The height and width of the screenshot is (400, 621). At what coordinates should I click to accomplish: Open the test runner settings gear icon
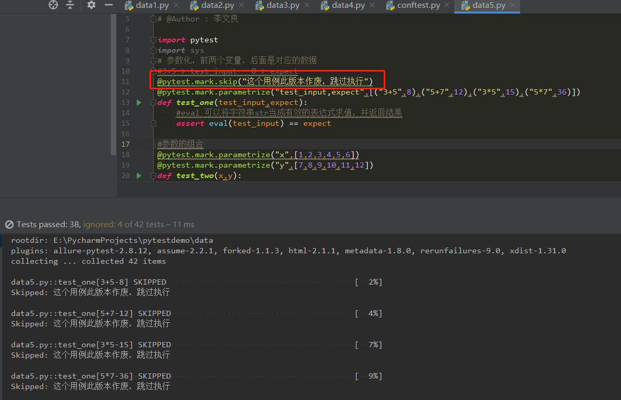pyautogui.click(x=91, y=6)
